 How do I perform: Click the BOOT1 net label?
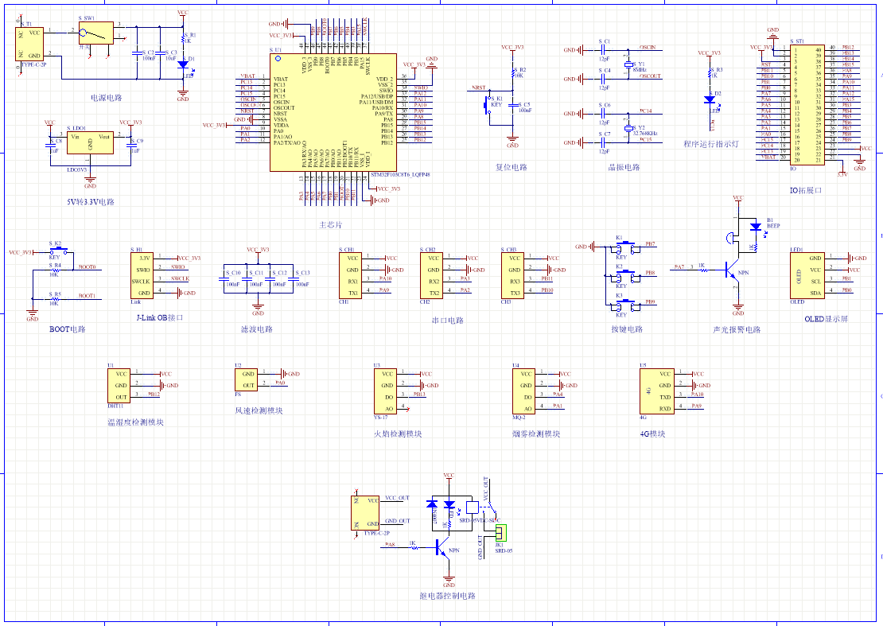click(87, 296)
